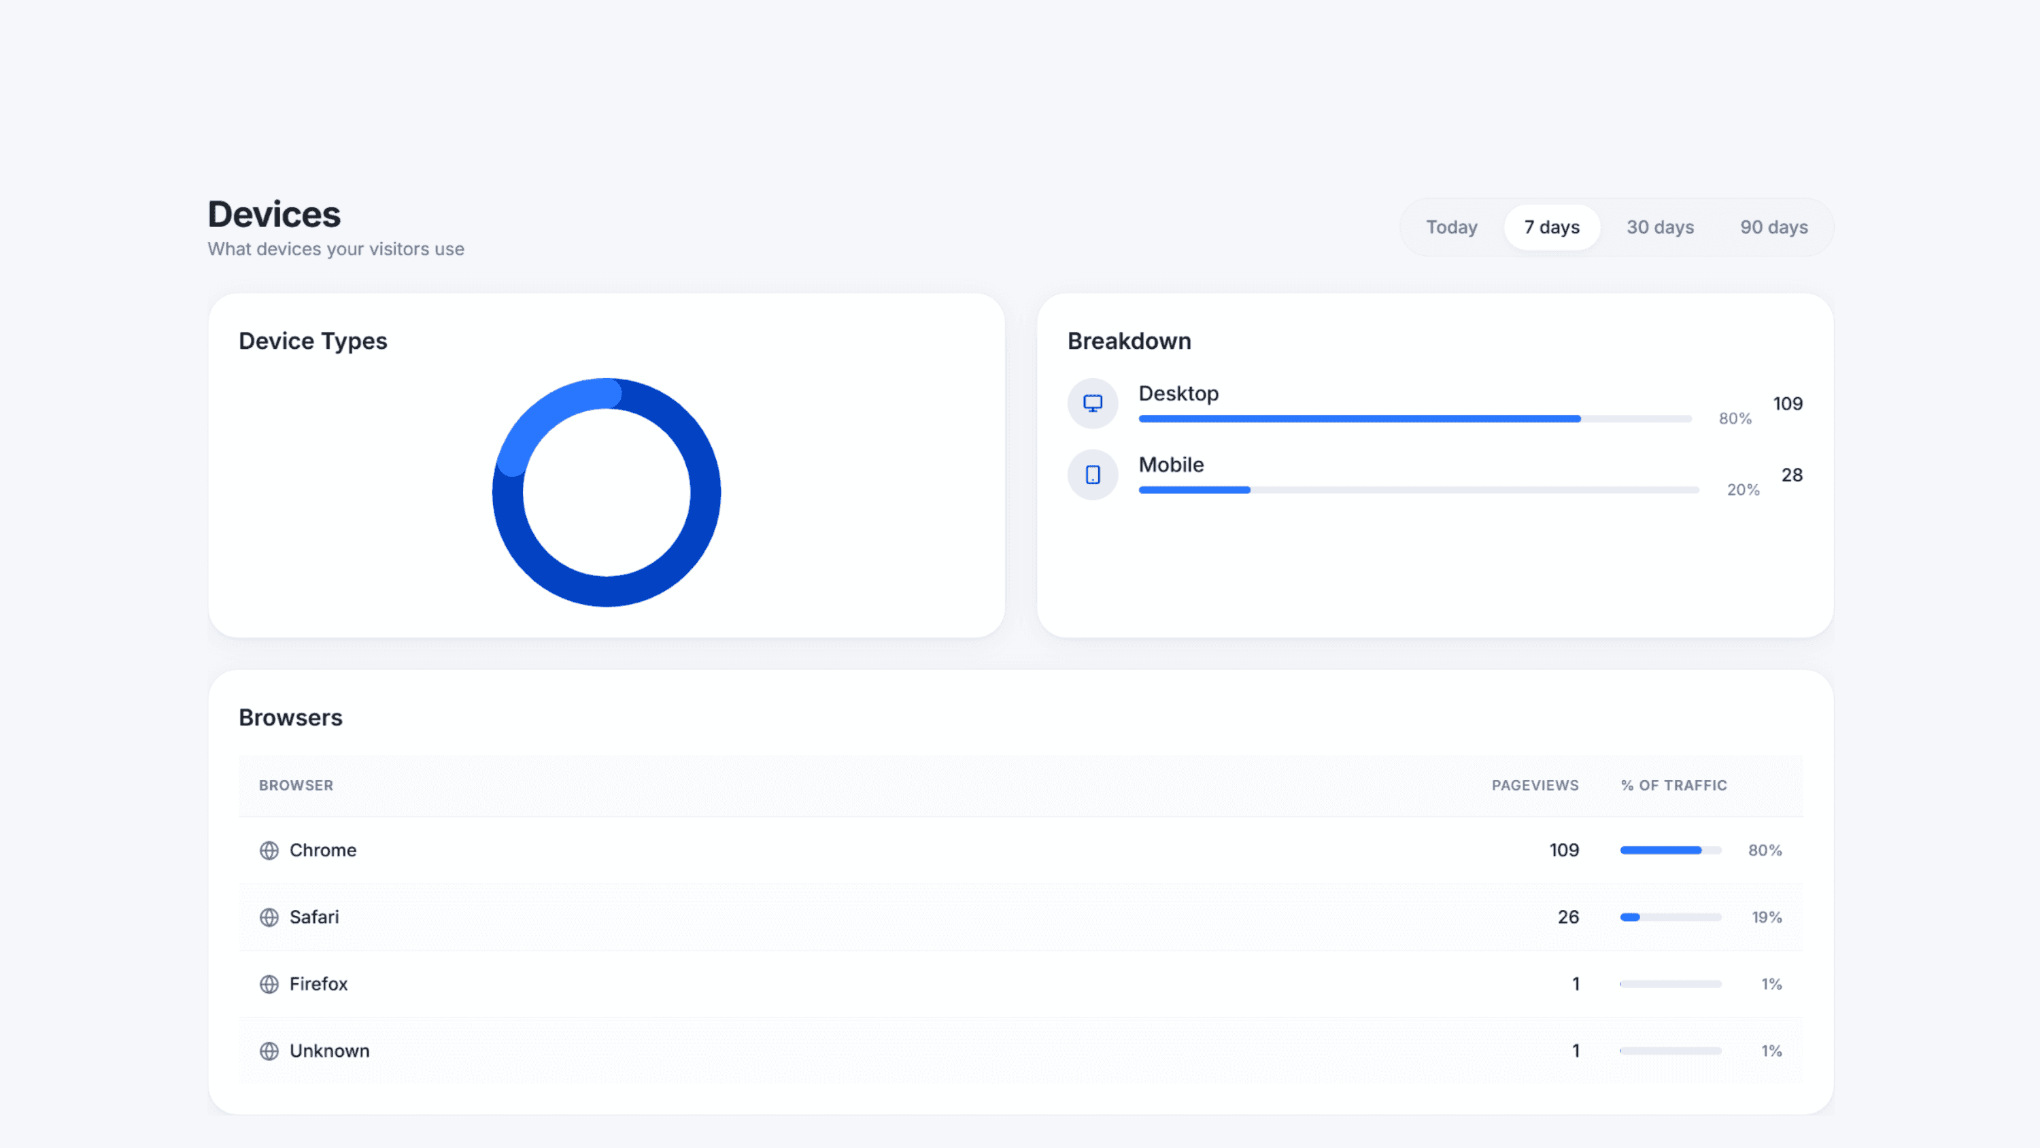The width and height of the screenshot is (2040, 1148).
Task: Click the Mobile phone icon
Action: [x=1093, y=475]
